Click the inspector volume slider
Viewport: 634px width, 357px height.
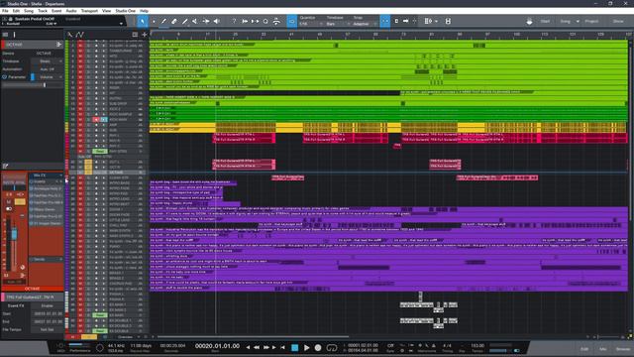[33, 85]
